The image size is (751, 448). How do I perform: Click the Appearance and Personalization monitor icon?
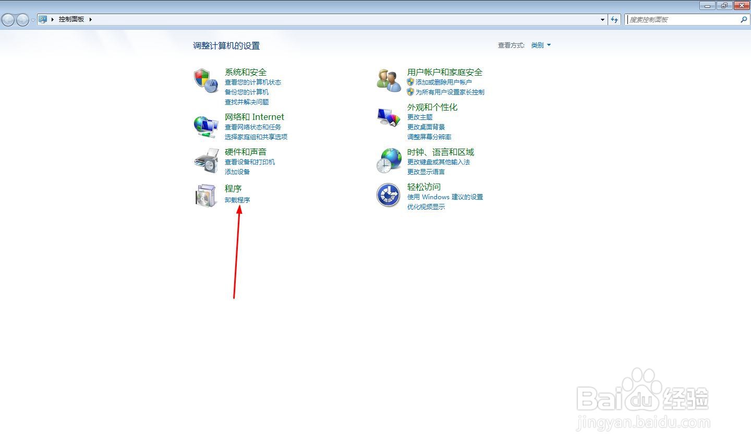coord(389,117)
